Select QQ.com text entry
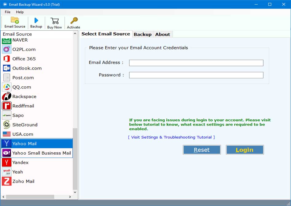Screen dimensions: 291x206 (x=22, y=87)
